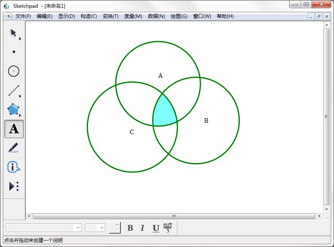Viewport: 334px width, 247px height.
Task: Open the 度量(M) menu
Action: coord(133,16)
